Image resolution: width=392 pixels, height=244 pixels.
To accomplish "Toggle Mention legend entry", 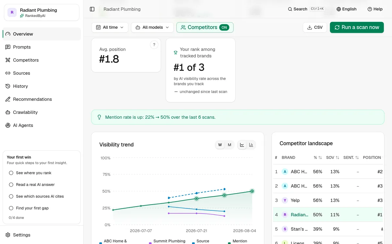I will (237, 241).
